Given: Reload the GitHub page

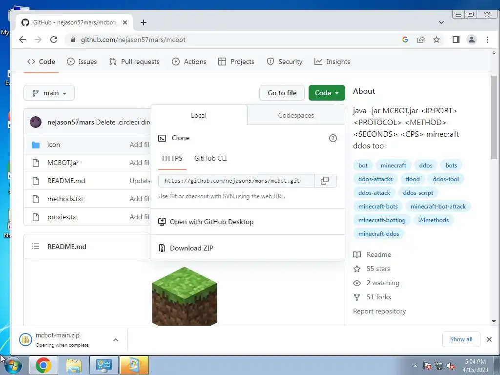Looking at the screenshot, I should (x=54, y=40).
